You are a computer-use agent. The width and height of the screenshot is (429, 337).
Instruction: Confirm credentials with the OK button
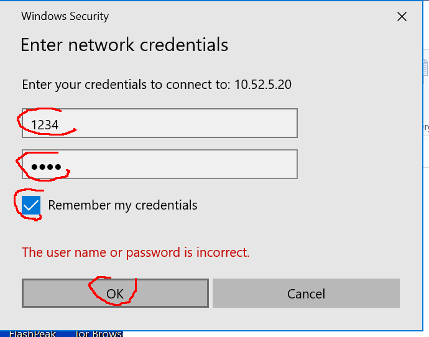tap(115, 293)
